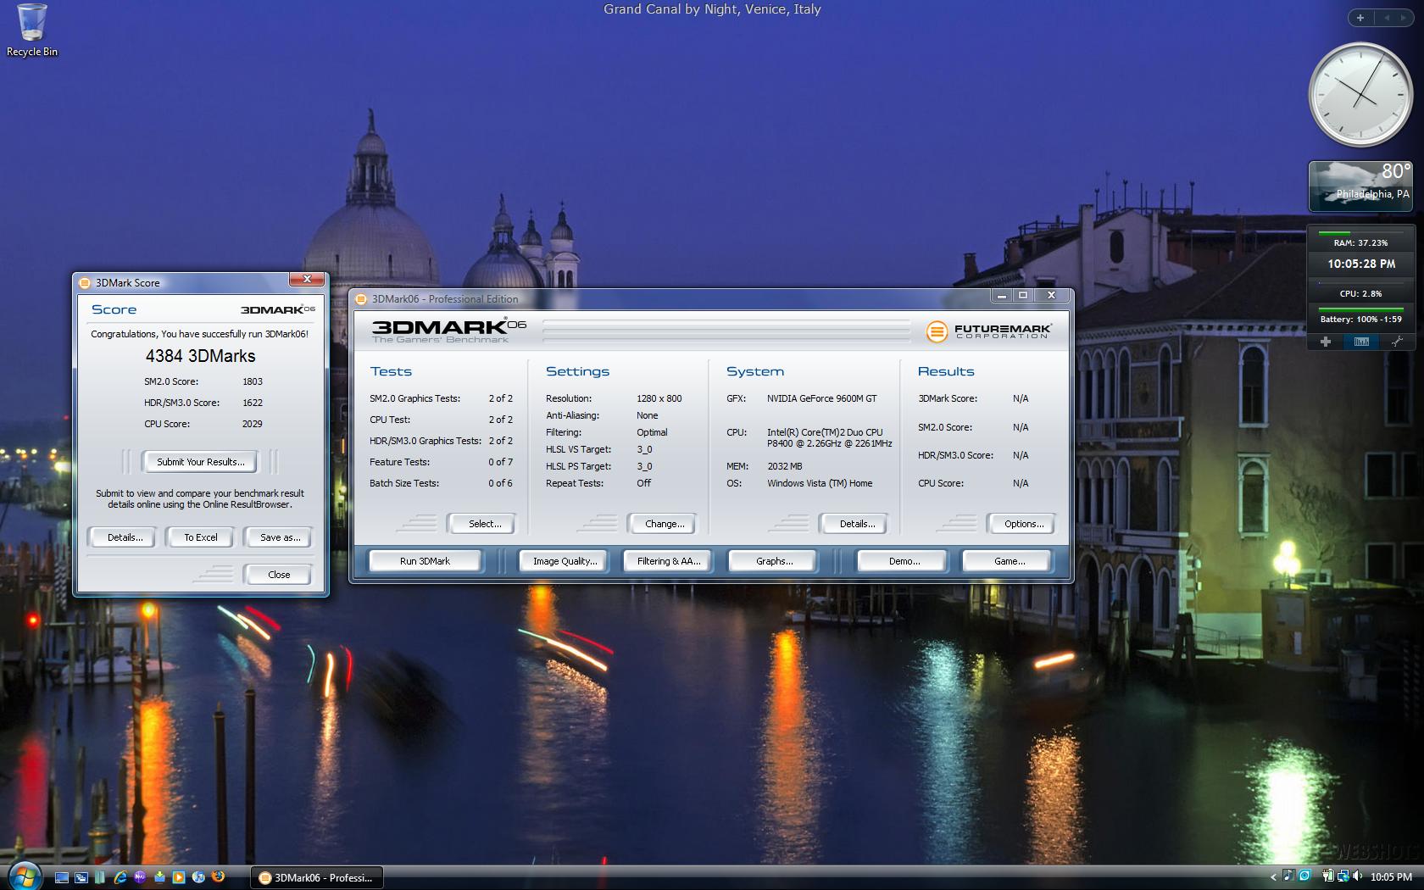Image resolution: width=1424 pixels, height=890 pixels.
Task: Minimize the 3DMark06 main window
Action: coord(1002,295)
